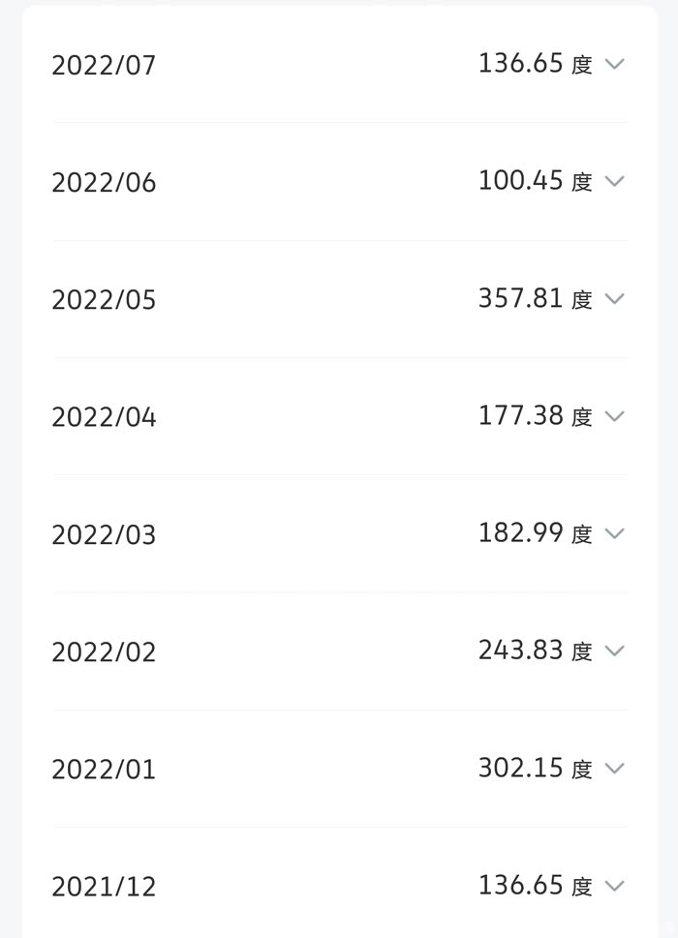The image size is (678, 938).
Task: Click the down arrow for 2022/01
Action: [x=614, y=769]
